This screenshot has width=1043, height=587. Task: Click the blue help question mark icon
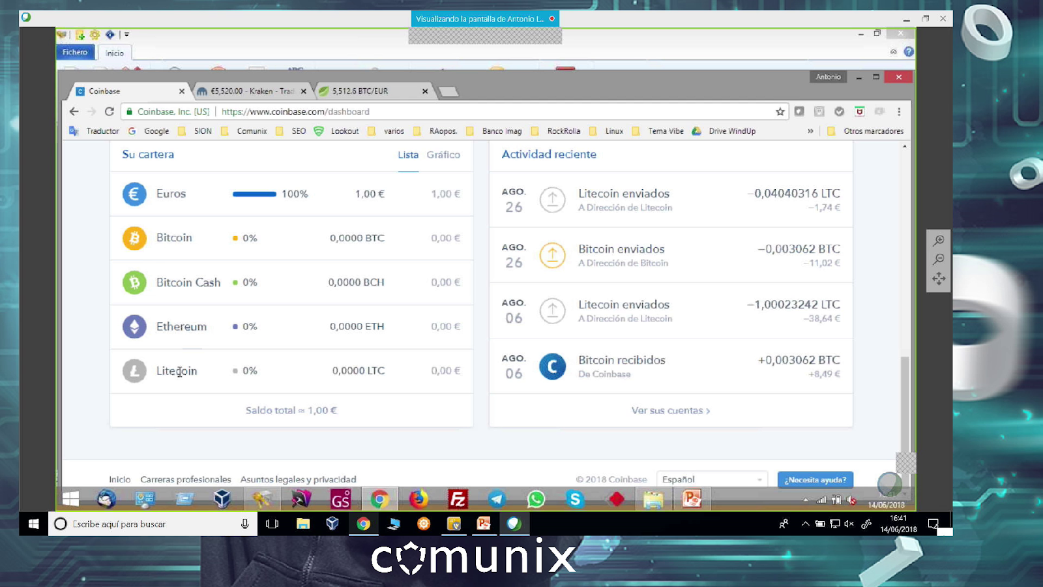(x=909, y=52)
